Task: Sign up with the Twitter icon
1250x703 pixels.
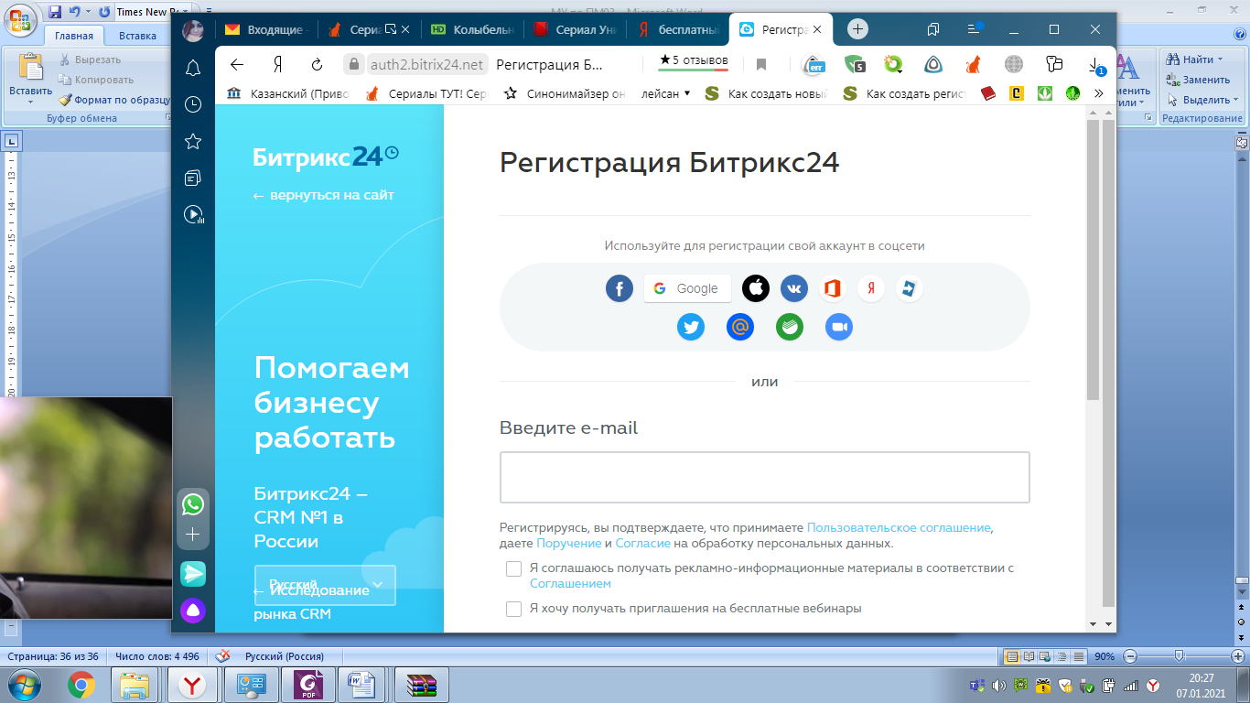Action: click(x=691, y=327)
